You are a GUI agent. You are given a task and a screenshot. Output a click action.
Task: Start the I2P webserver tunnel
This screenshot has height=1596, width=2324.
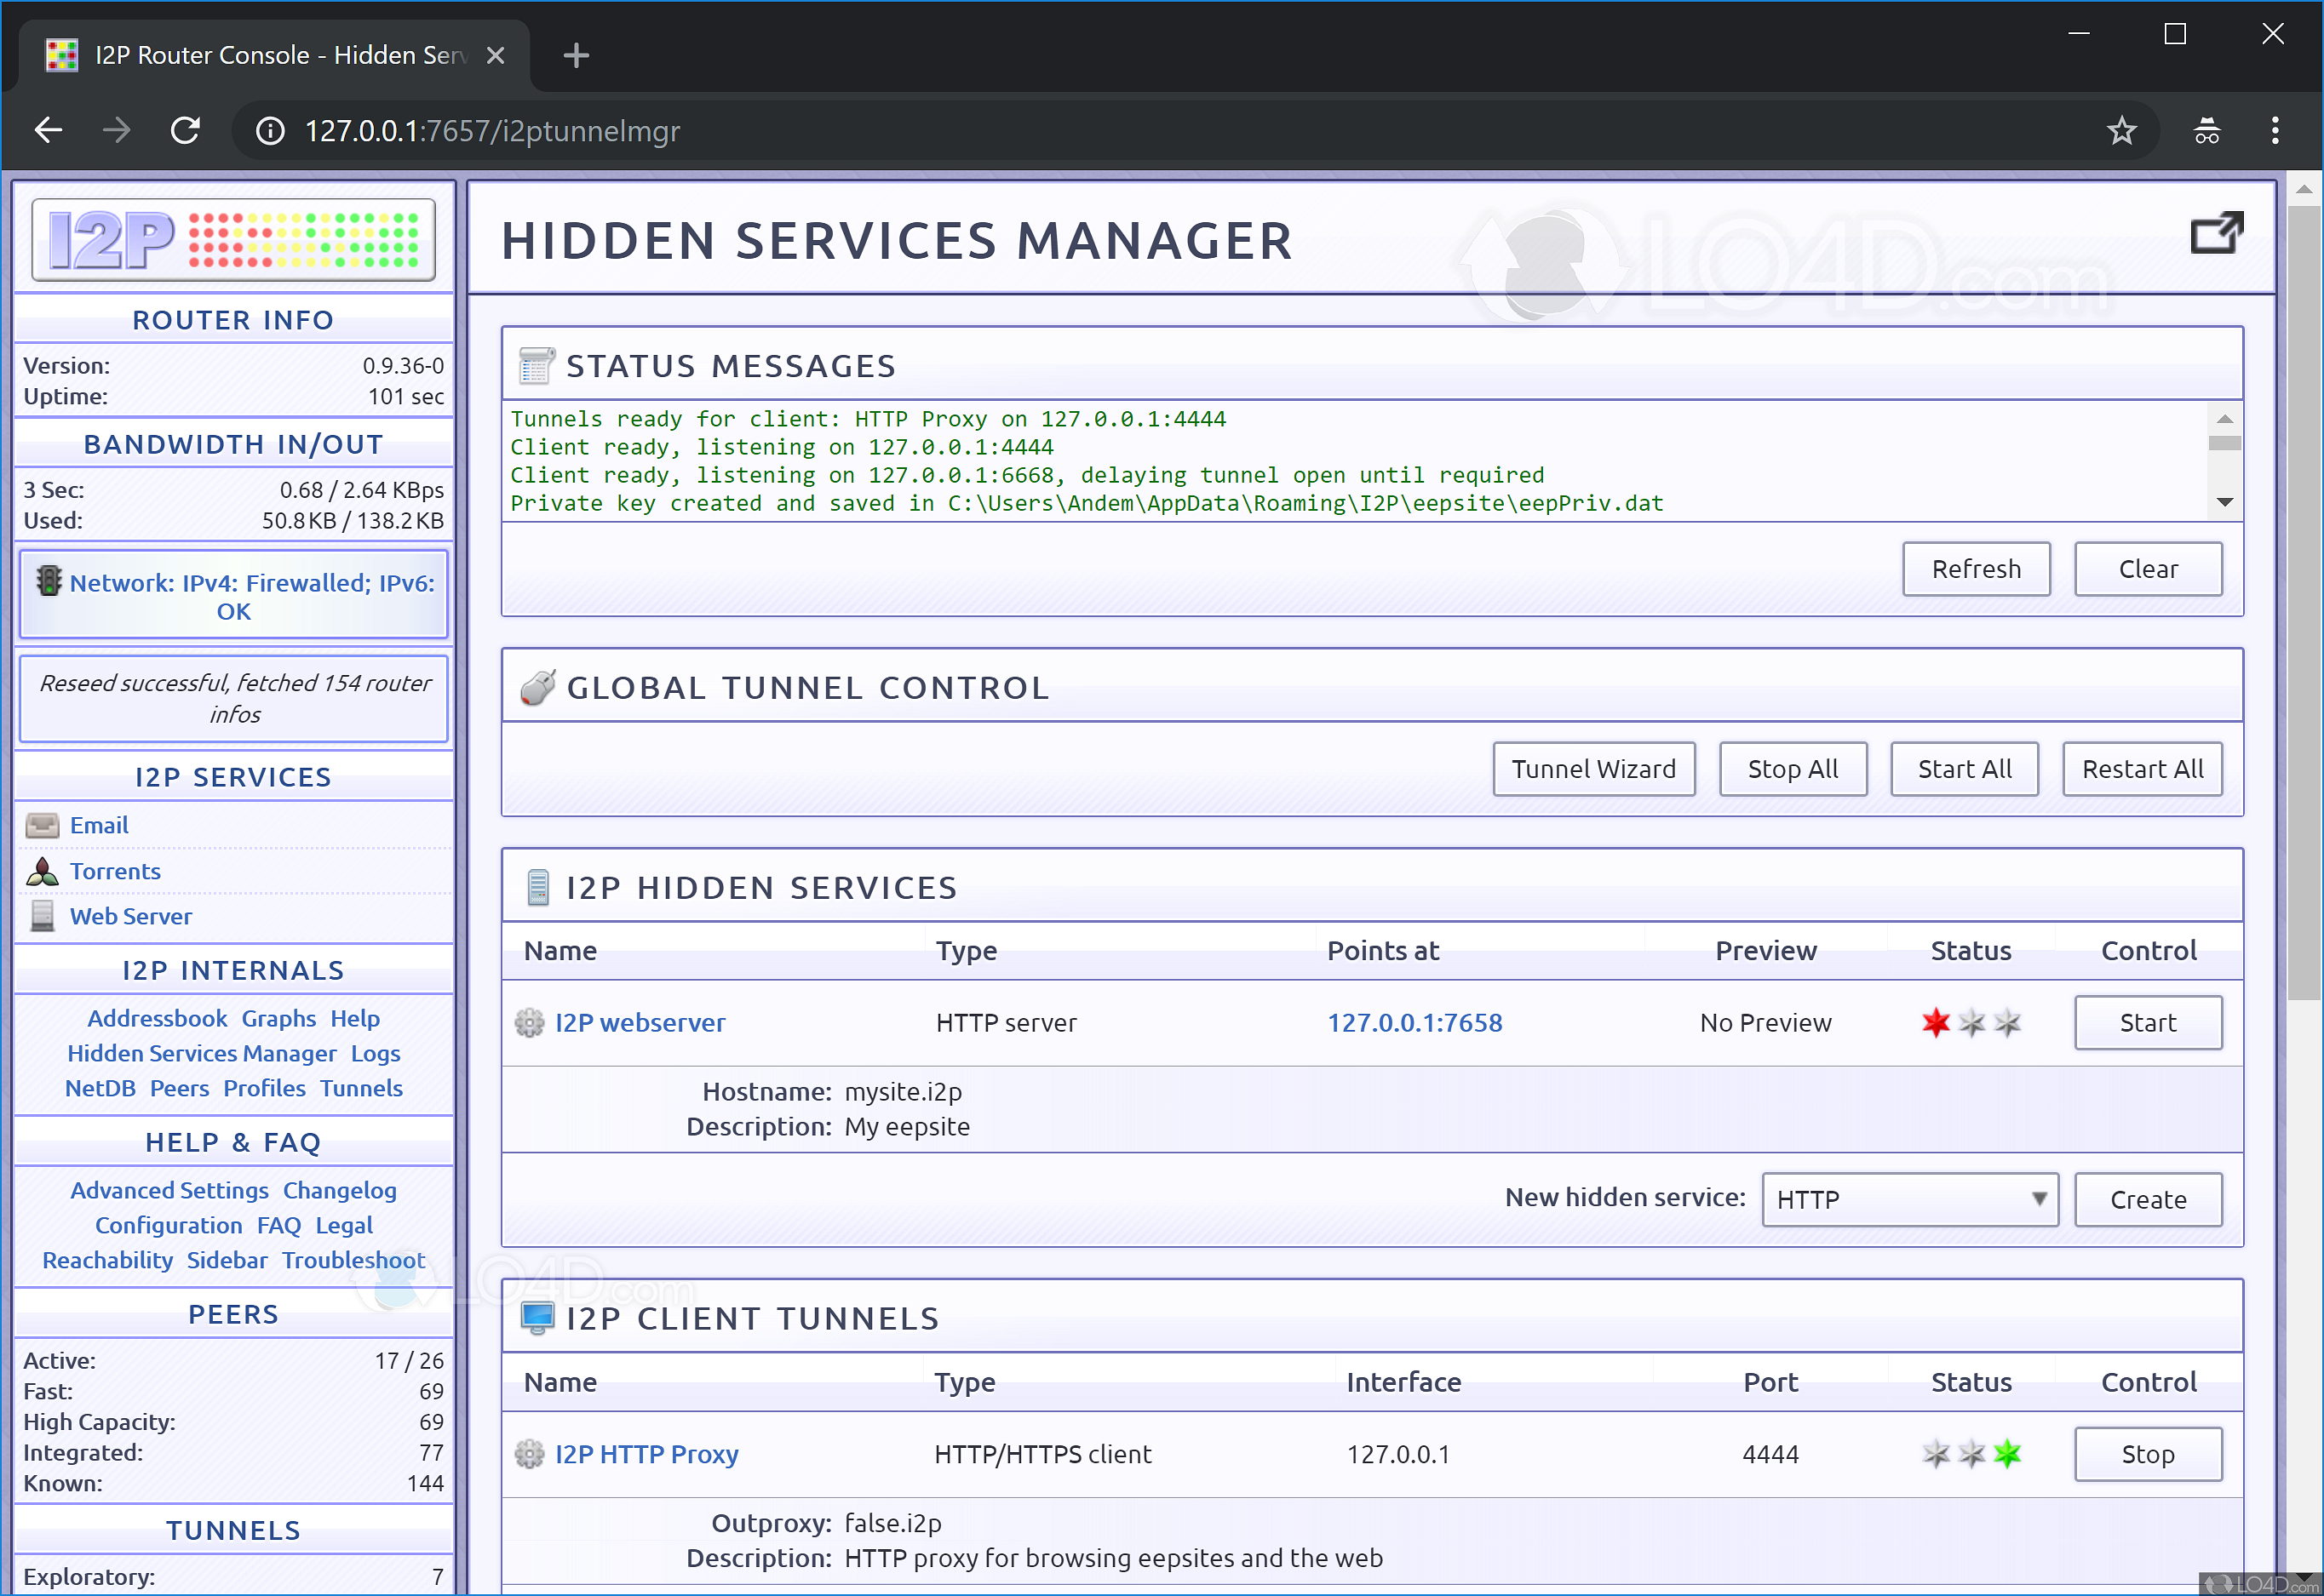[2148, 1022]
